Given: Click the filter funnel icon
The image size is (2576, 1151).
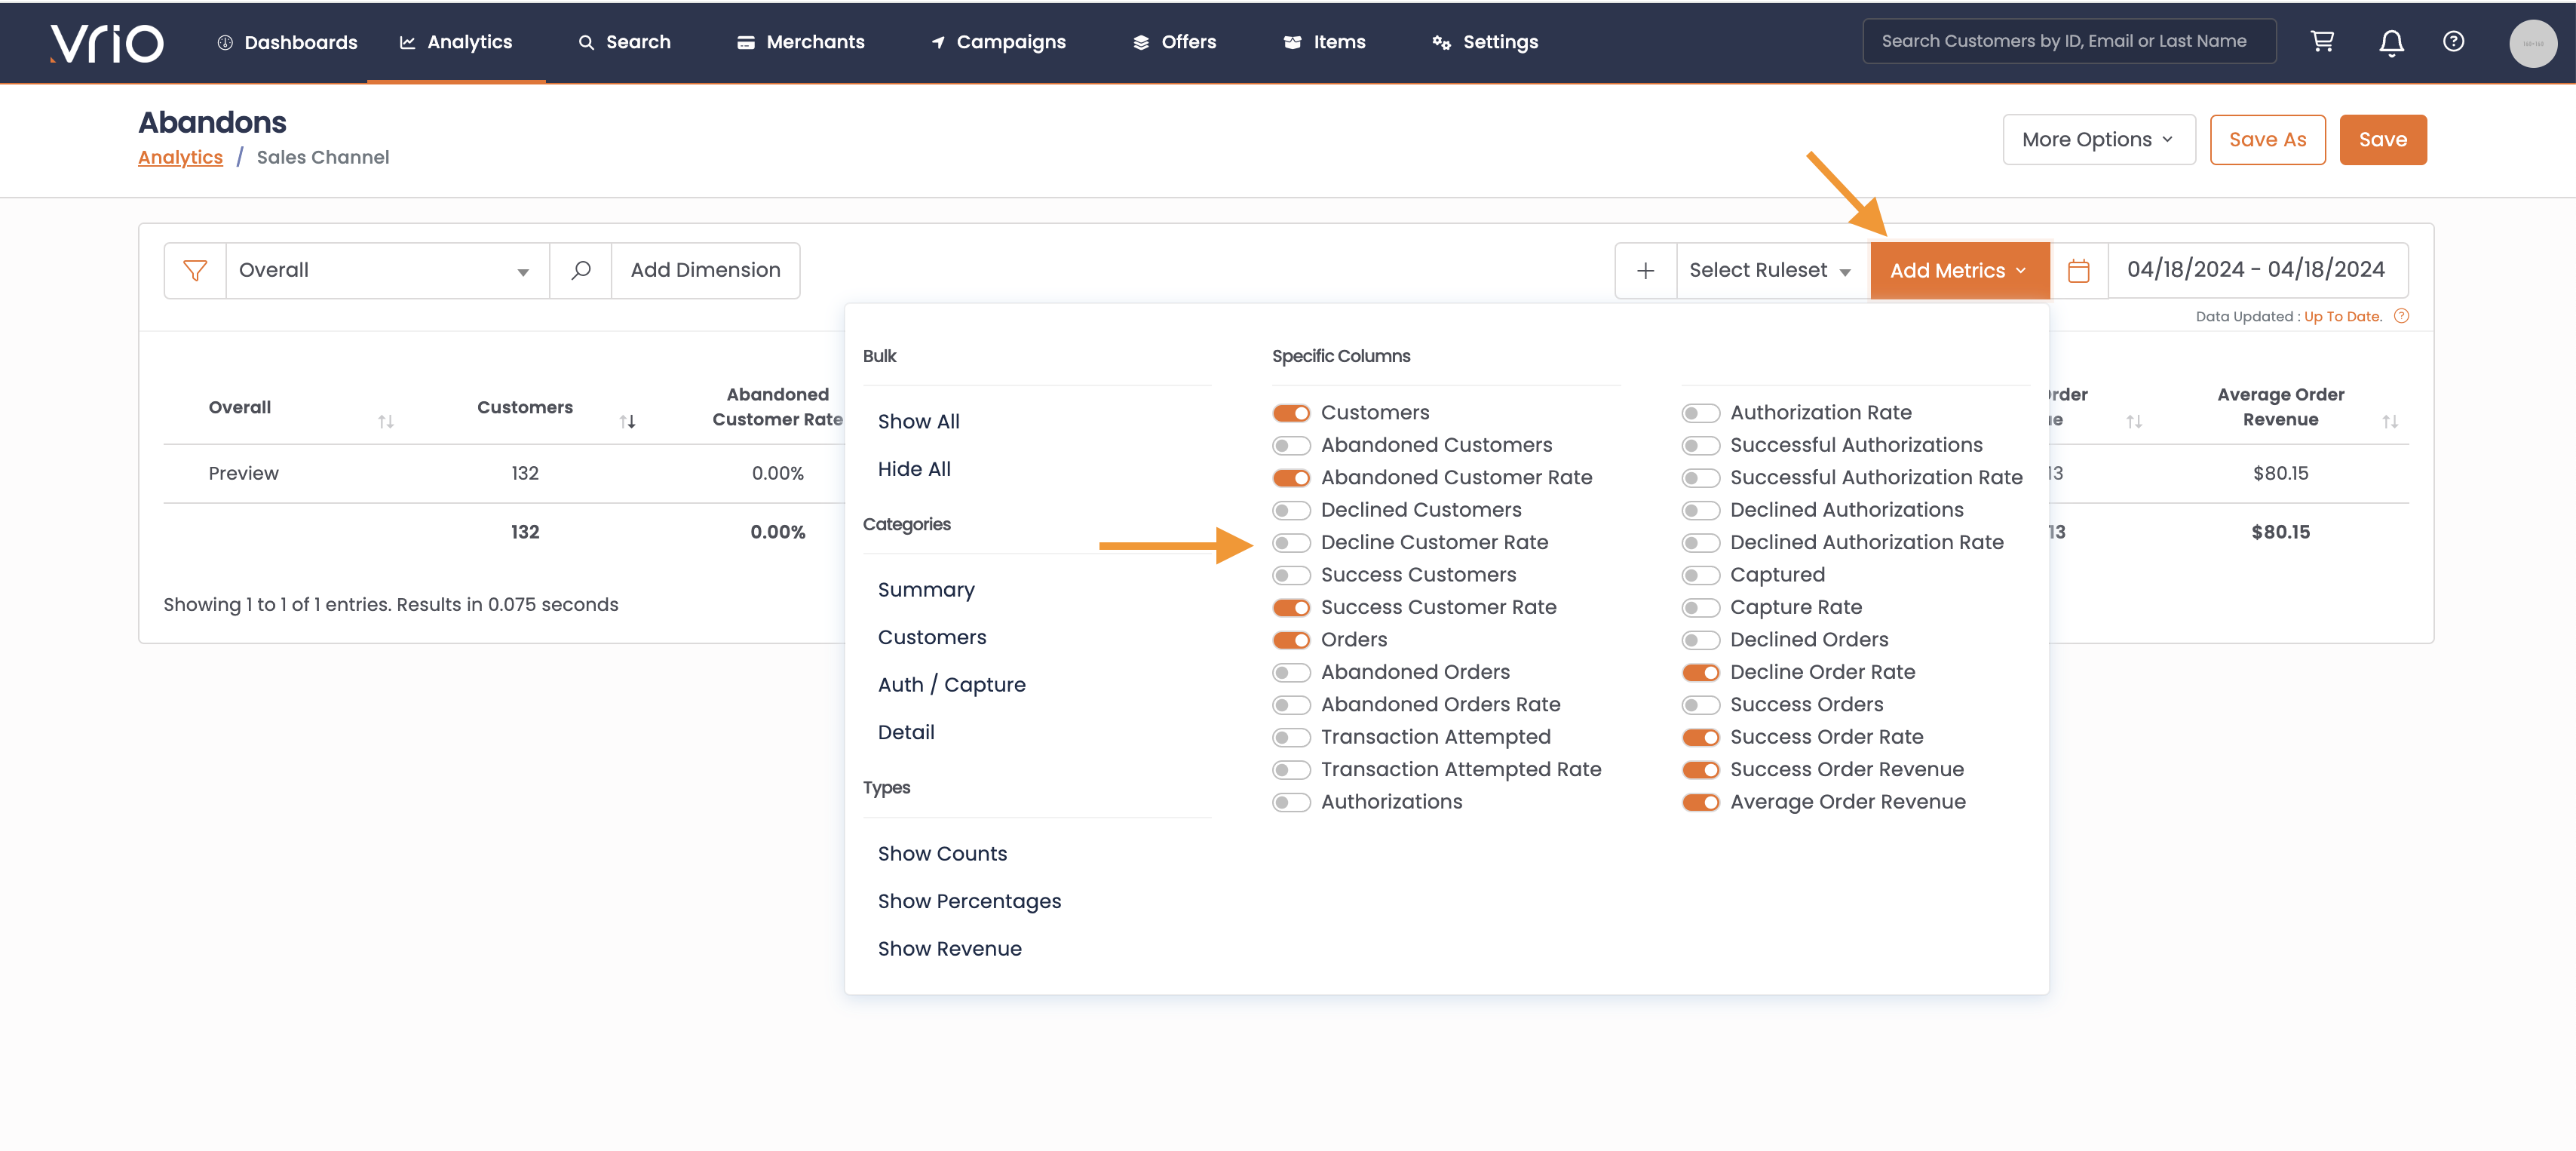Looking at the screenshot, I should pyautogui.click(x=195, y=270).
